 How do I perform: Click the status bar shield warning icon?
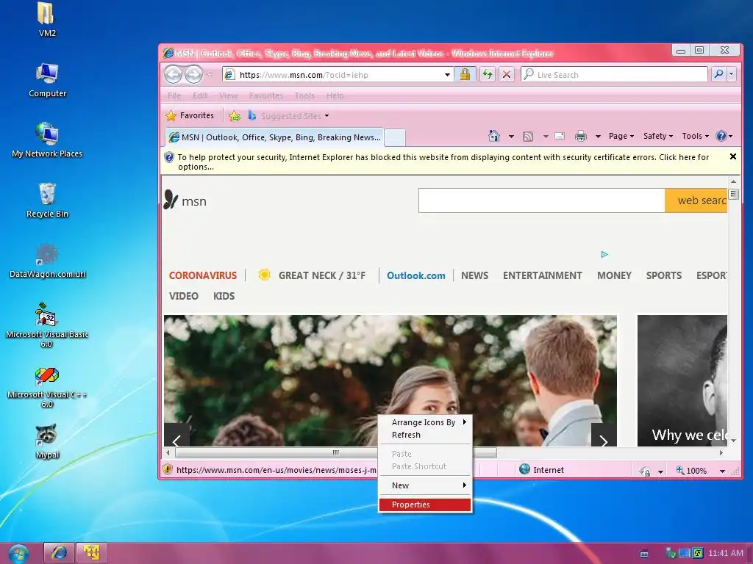pos(168,469)
